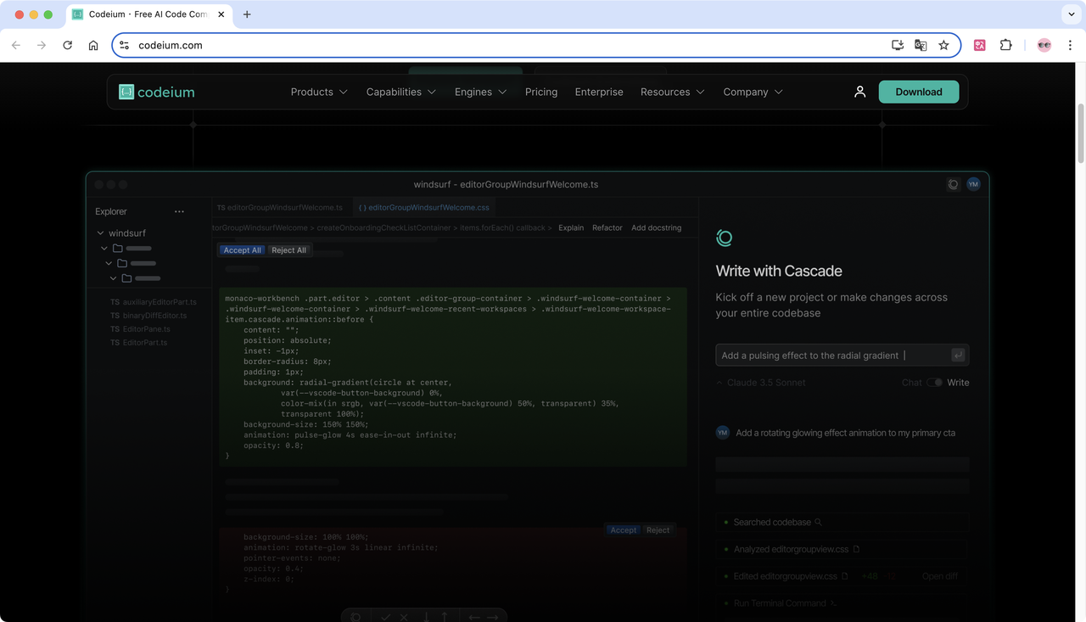View site information icon in address bar

point(124,45)
